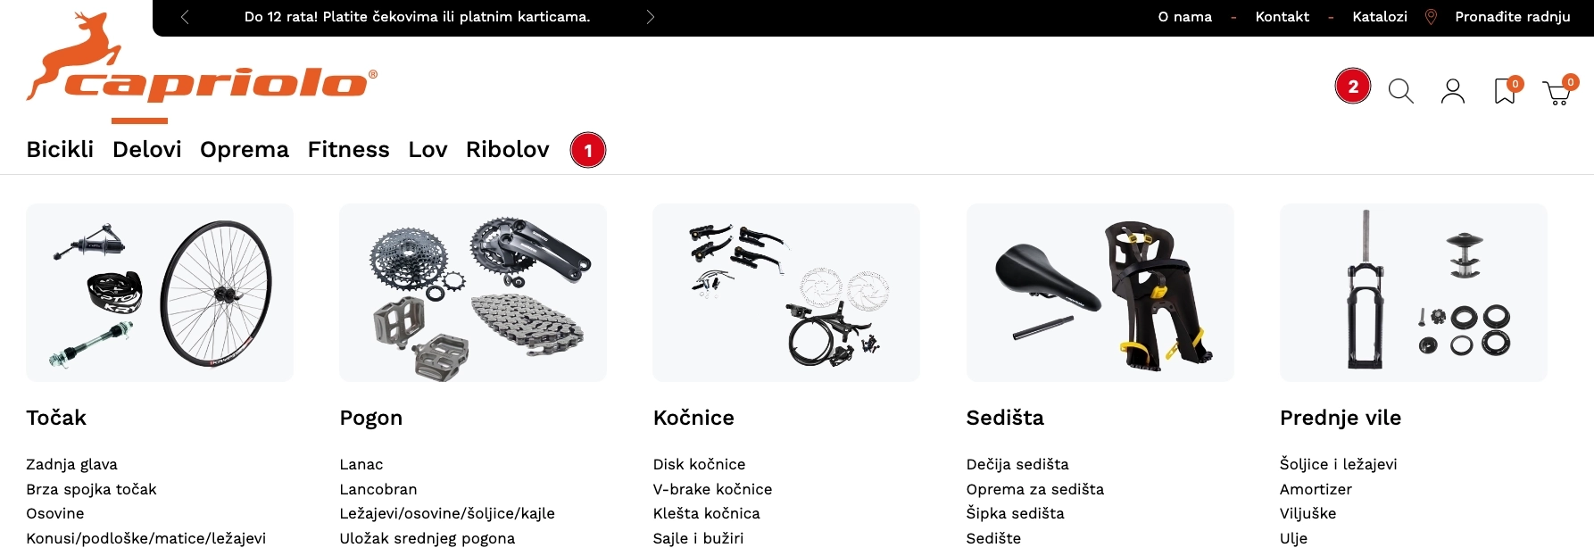The image size is (1594, 556).
Task: Select the Fitness menu item
Action: pyautogui.click(x=348, y=149)
